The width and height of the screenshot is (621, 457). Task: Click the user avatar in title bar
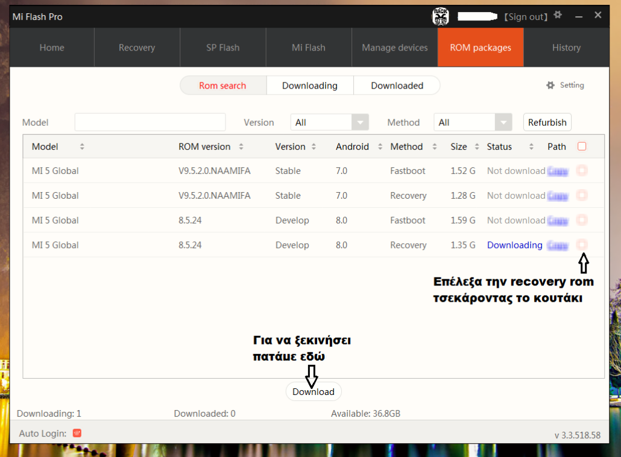point(441,16)
